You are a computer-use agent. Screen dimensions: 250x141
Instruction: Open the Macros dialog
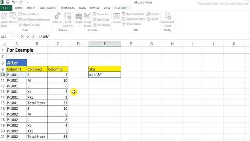[13, 18]
